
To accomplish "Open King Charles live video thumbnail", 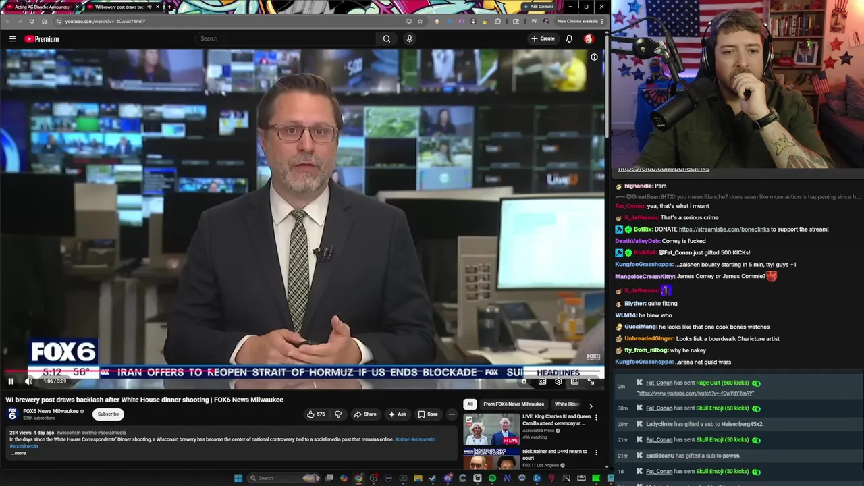I will [x=491, y=429].
